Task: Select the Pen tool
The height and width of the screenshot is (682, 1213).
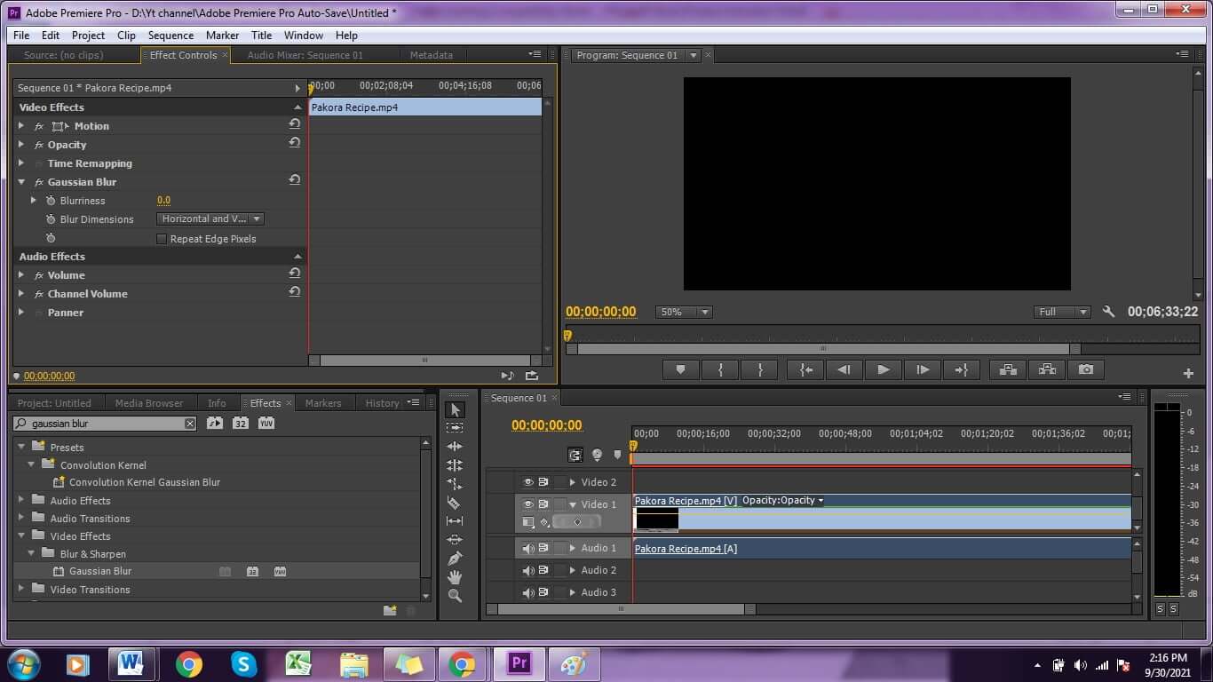Action: pyautogui.click(x=455, y=559)
